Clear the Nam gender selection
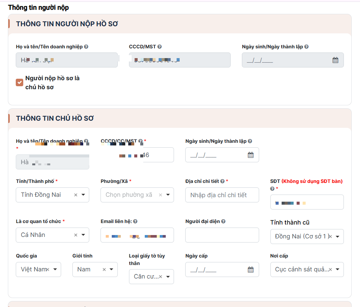Image resolution: width=360 pixels, height=307 pixels. (104, 270)
